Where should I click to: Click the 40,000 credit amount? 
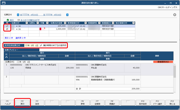[x=136, y=68]
